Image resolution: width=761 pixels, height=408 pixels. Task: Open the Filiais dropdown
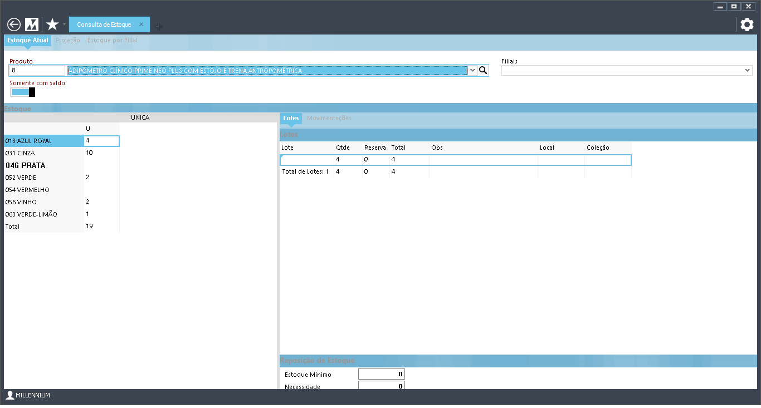(x=627, y=70)
